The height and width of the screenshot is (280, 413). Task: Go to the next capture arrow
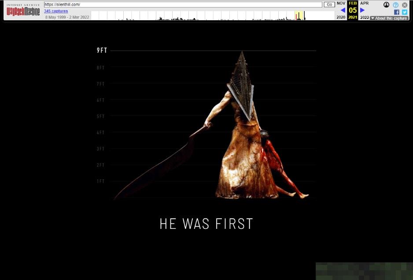[x=362, y=10]
